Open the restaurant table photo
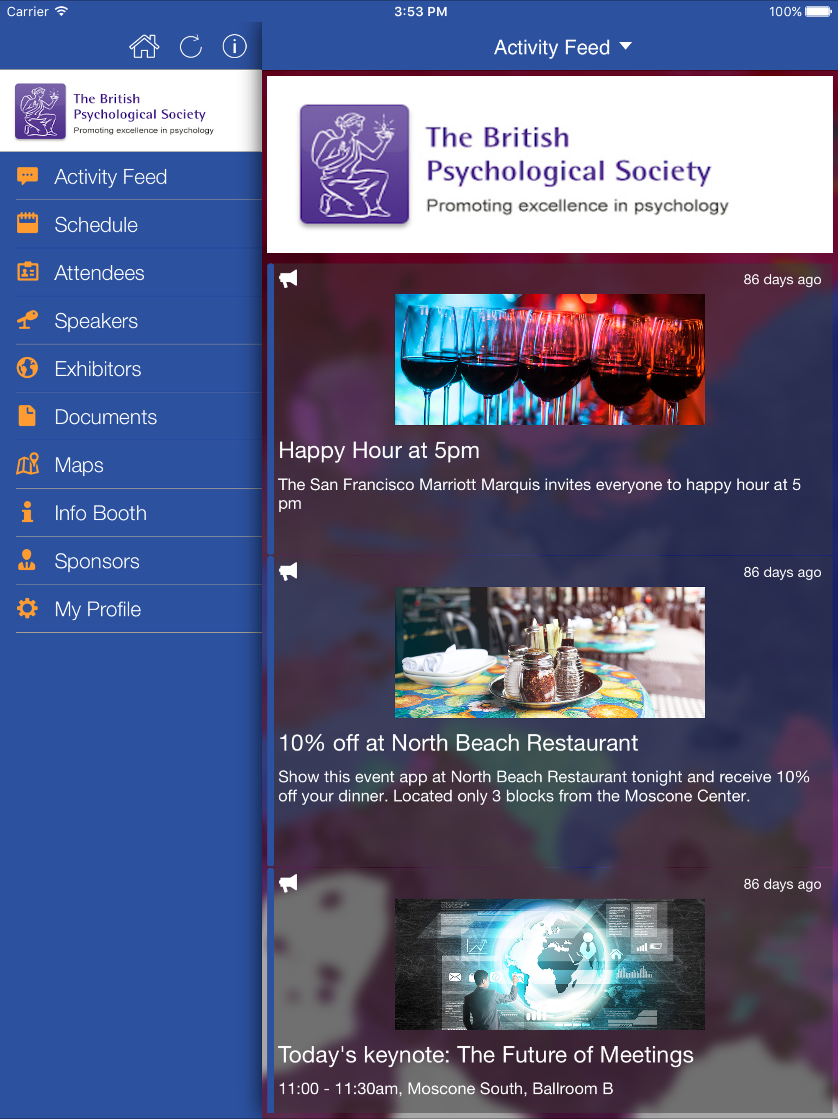Image resolution: width=838 pixels, height=1119 pixels. click(550, 652)
